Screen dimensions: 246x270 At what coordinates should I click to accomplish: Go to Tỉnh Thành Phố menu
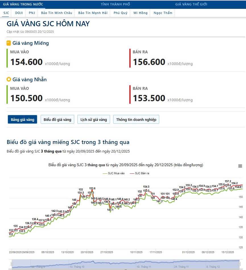[115, 4]
